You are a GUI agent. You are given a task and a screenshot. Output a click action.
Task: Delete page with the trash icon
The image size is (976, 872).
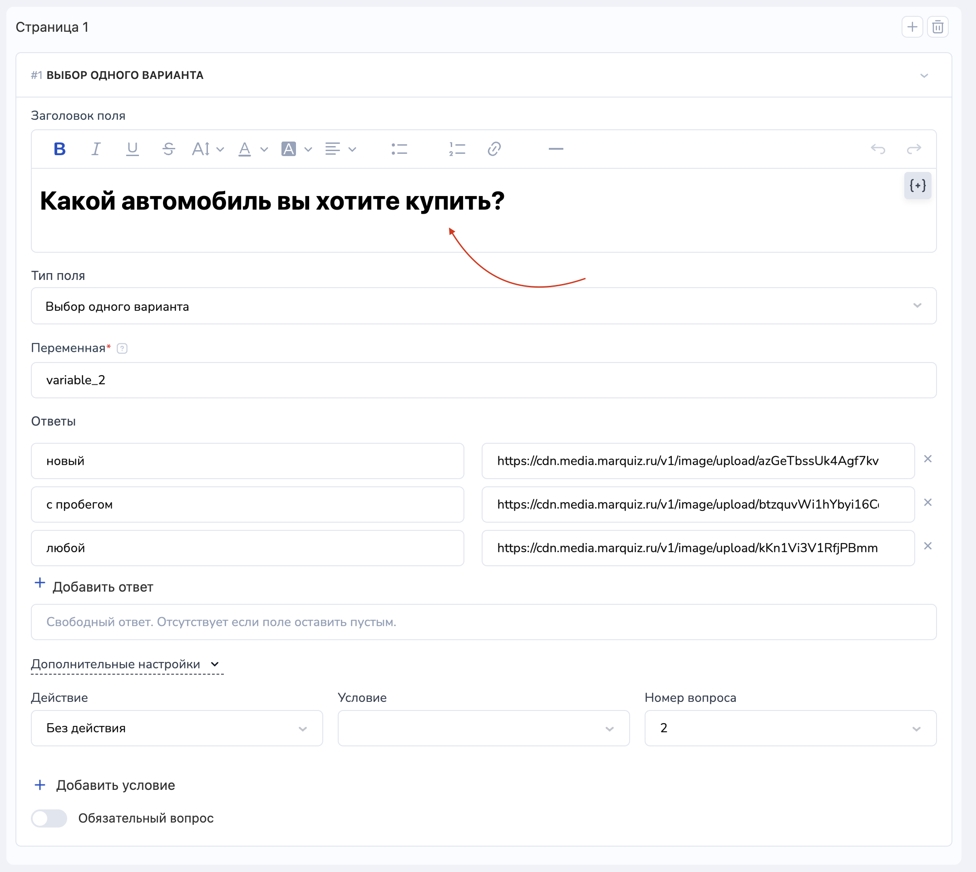pyautogui.click(x=938, y=27)
